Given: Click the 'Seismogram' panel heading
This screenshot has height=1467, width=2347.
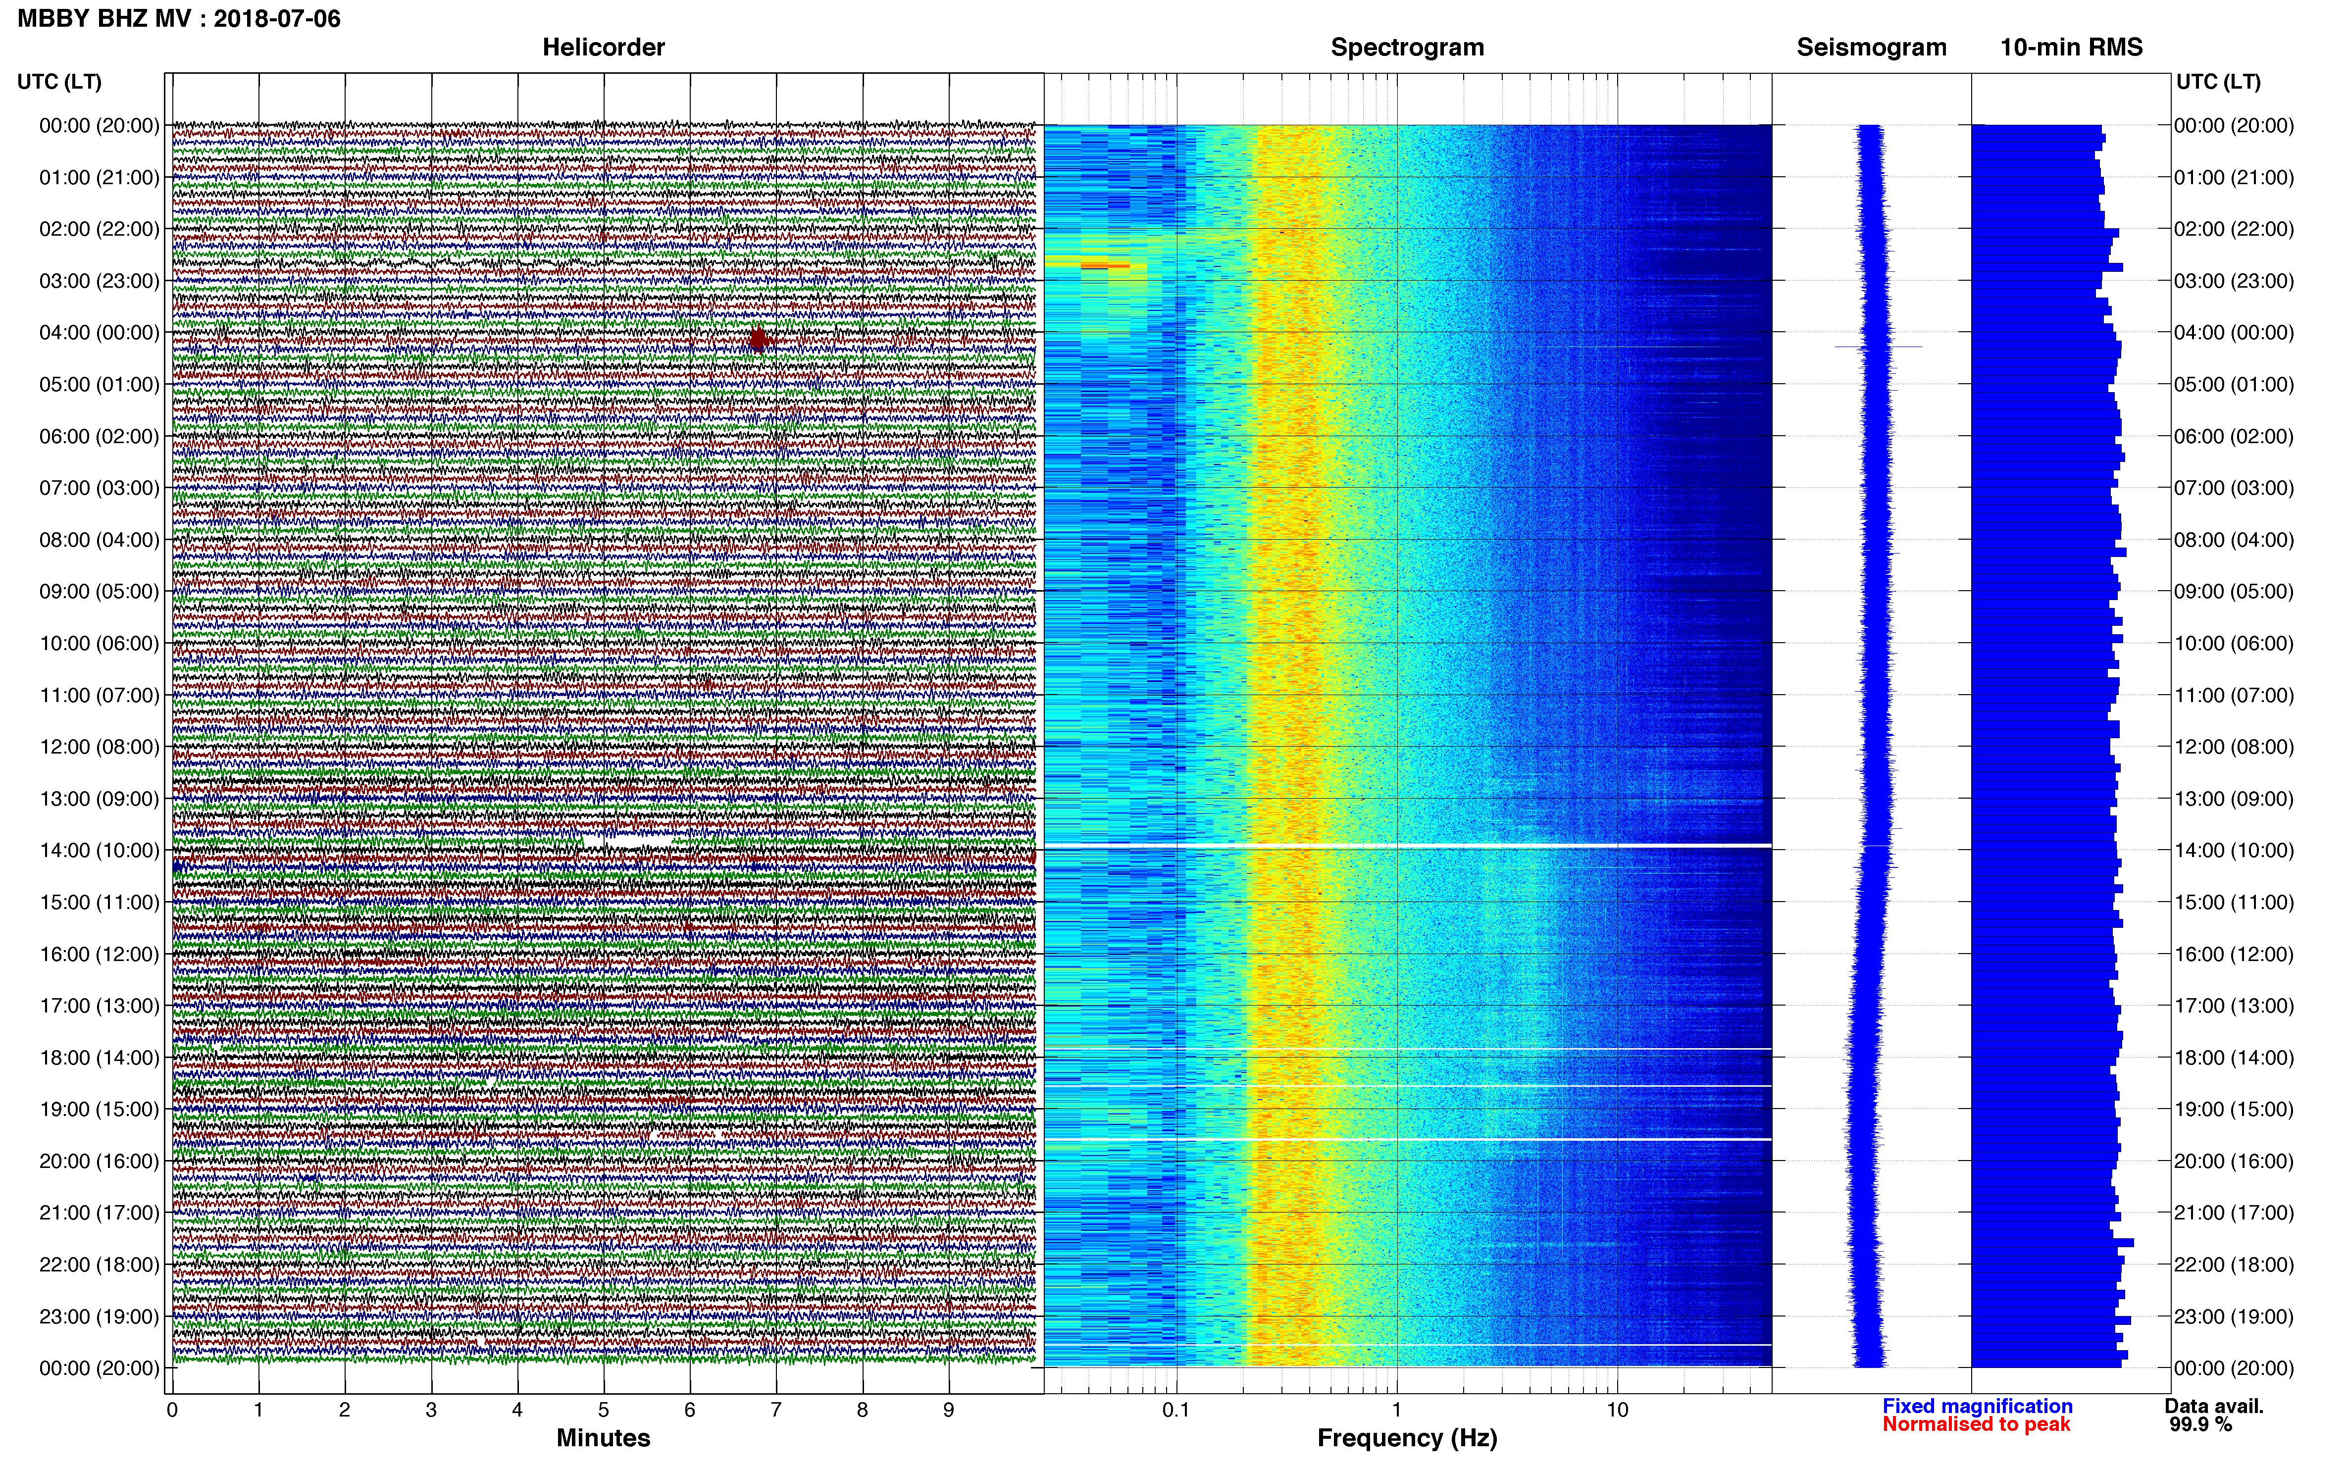Looking at the screenshot, I should pos(1872,48).
